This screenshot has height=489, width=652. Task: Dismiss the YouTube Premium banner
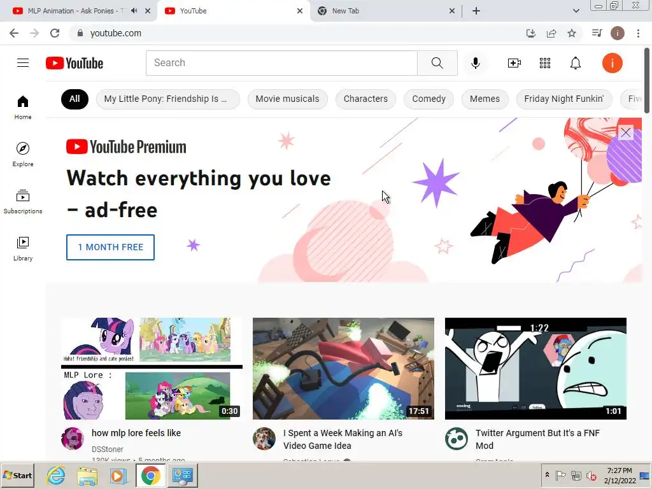(x=626, y=132)
